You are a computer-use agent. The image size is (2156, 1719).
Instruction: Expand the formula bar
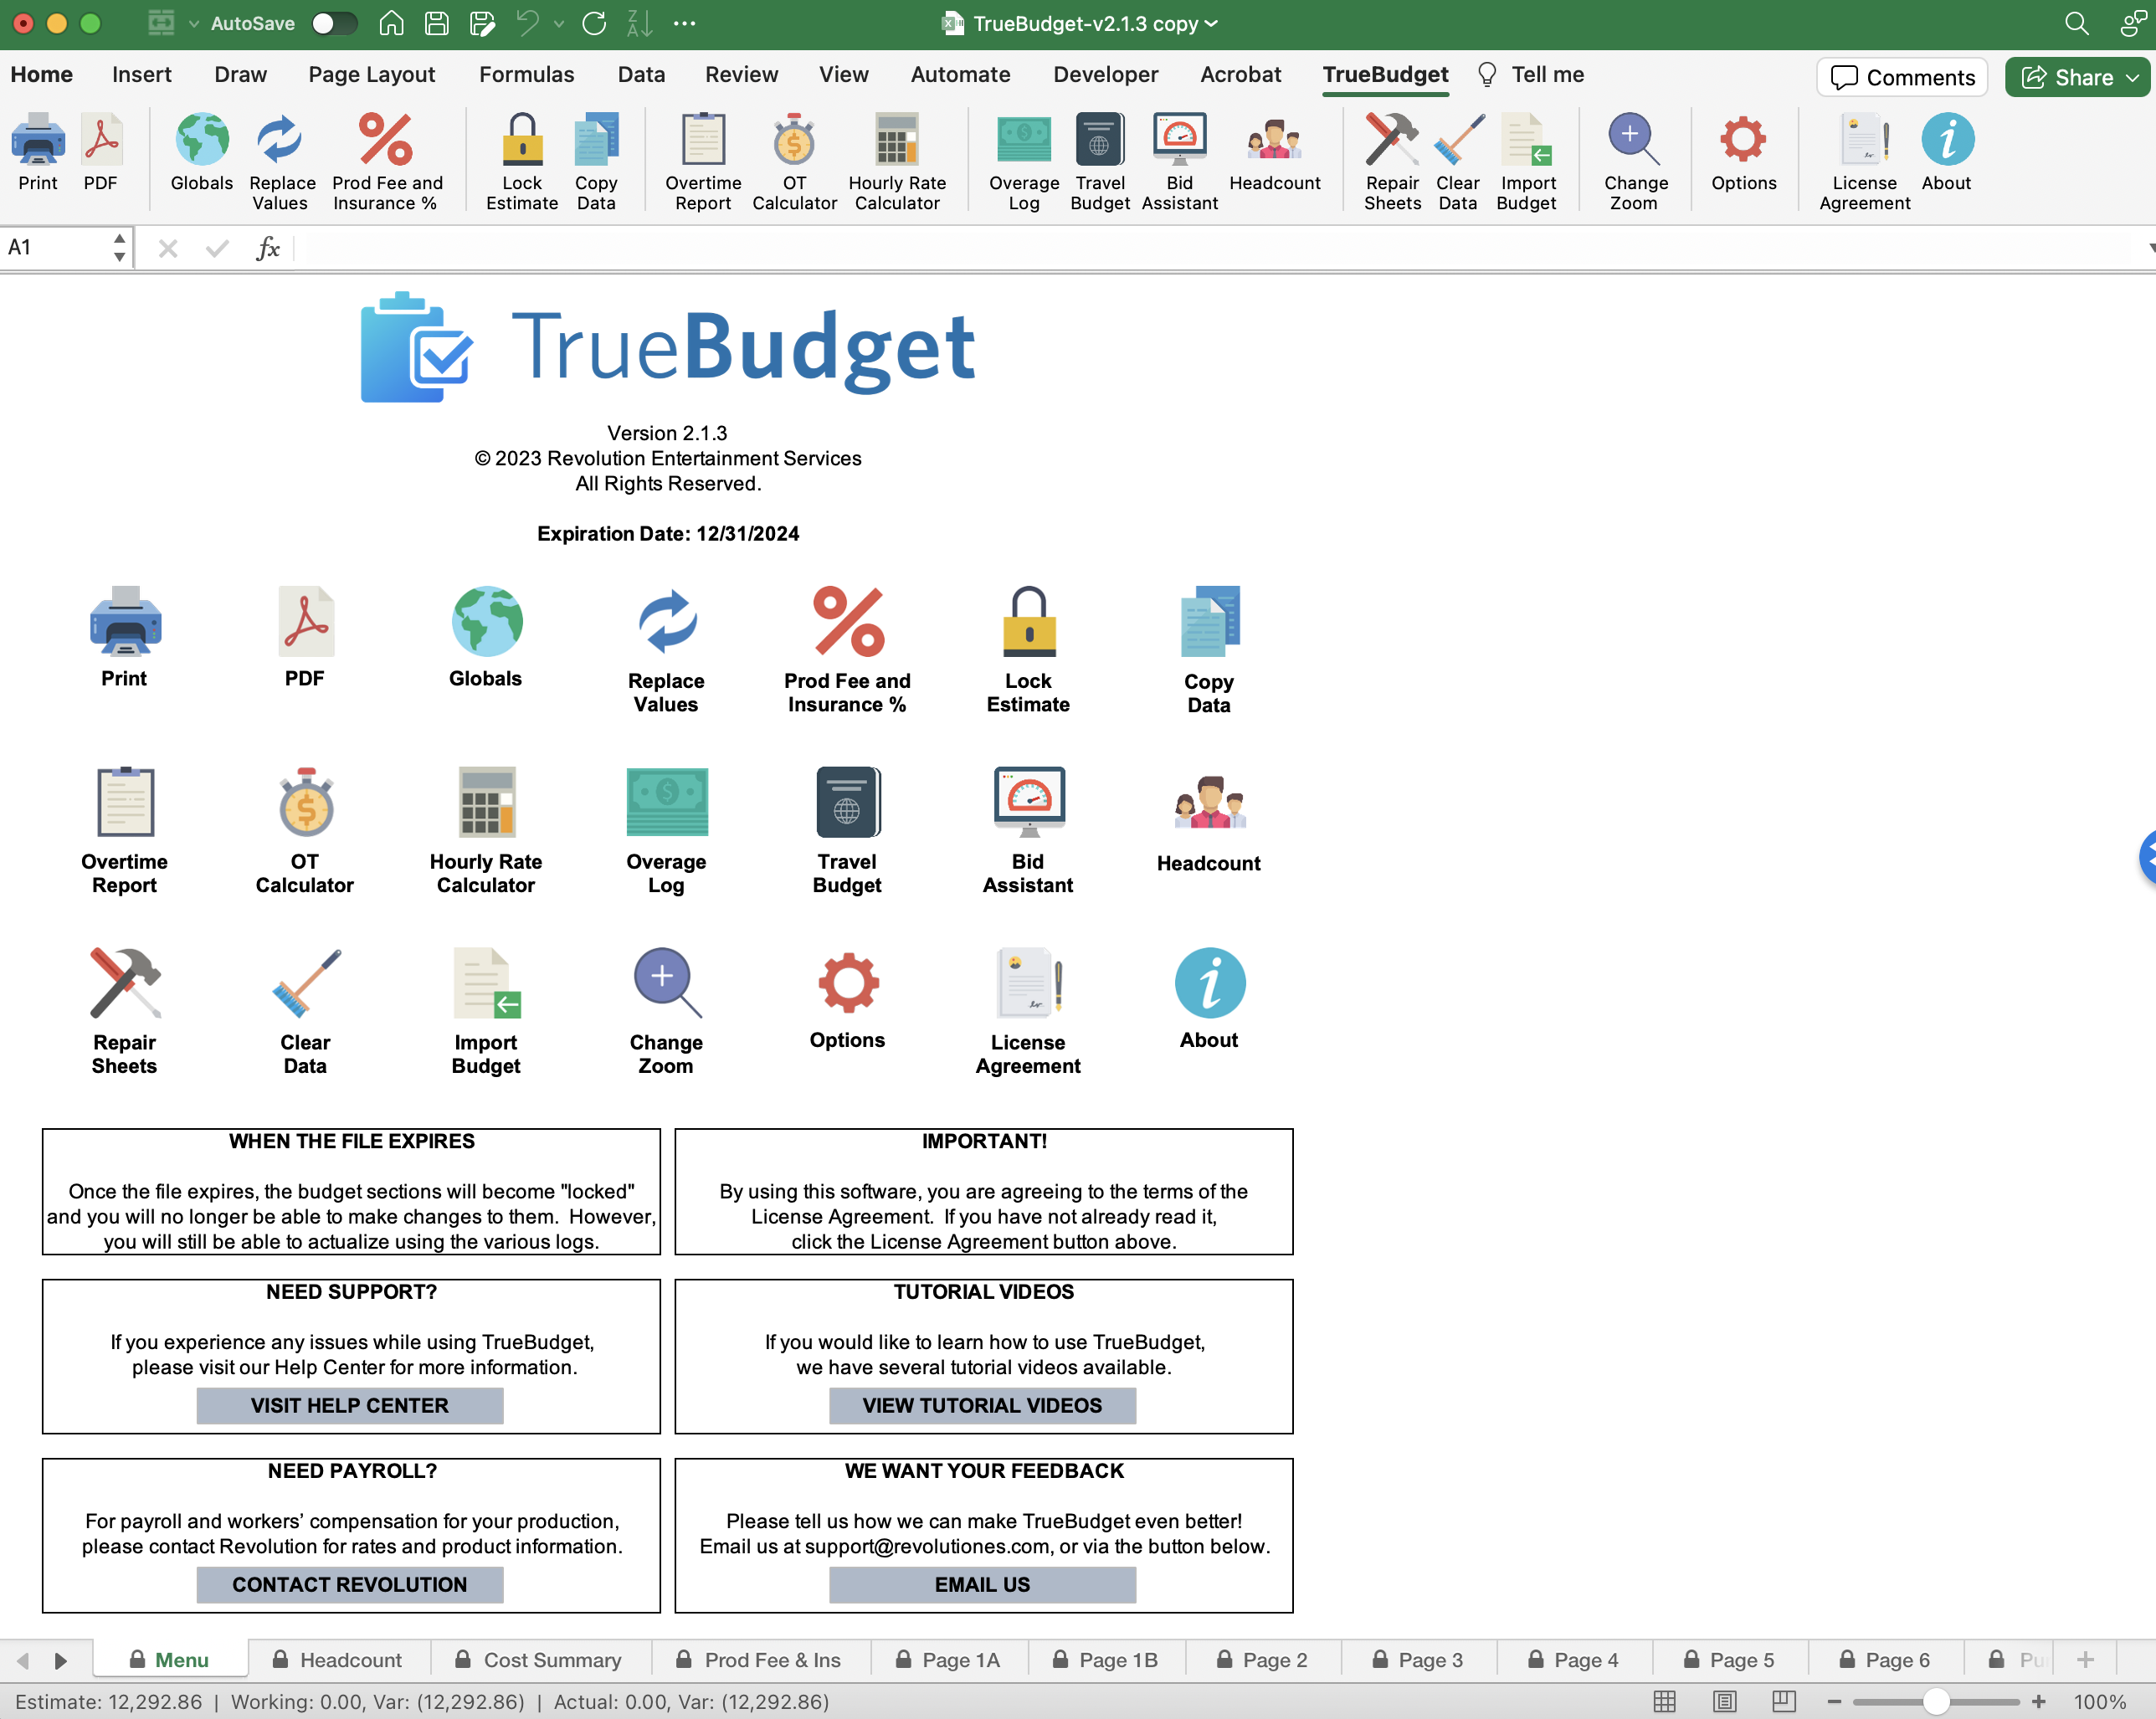coord(2149,247)
